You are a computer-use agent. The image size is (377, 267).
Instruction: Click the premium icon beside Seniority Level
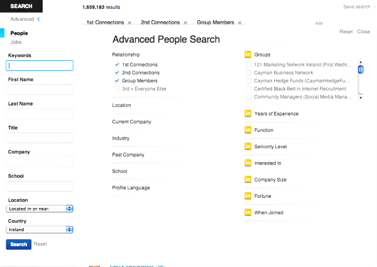click(x=248, y=146)
